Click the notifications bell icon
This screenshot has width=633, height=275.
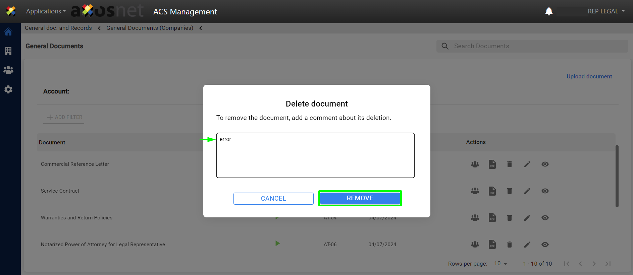tap(549, 11)
